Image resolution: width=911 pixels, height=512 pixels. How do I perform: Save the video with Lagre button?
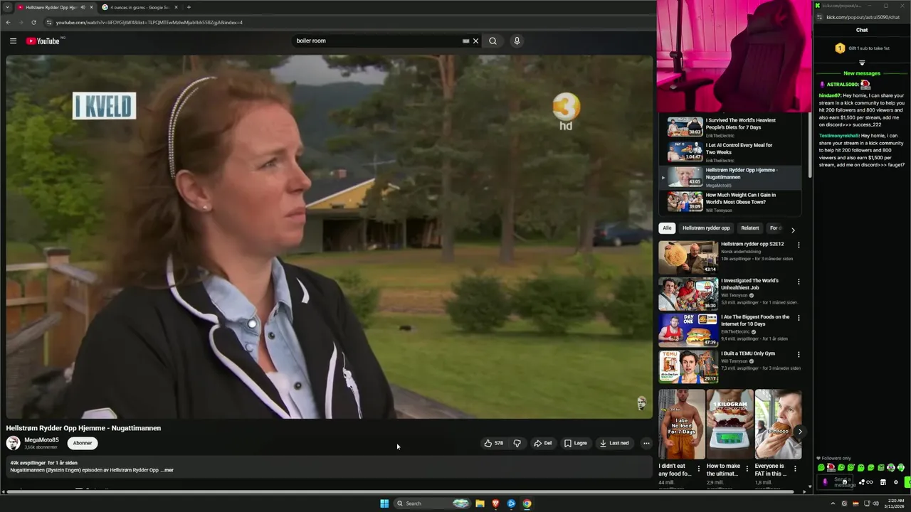click(x=576, y=443)
